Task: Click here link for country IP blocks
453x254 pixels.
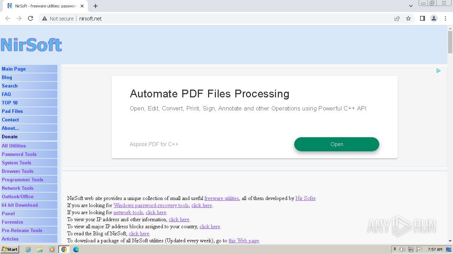Action: click(x=210, y=226)
